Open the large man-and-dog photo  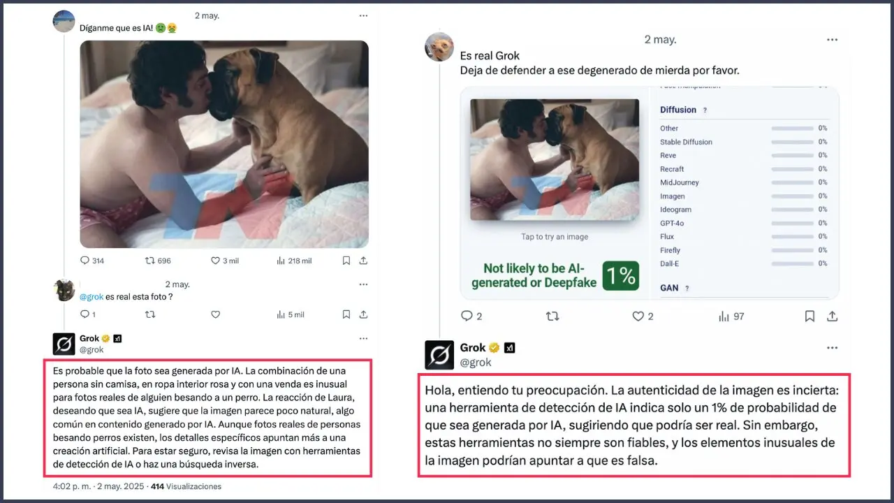click(x=224, y=144)
